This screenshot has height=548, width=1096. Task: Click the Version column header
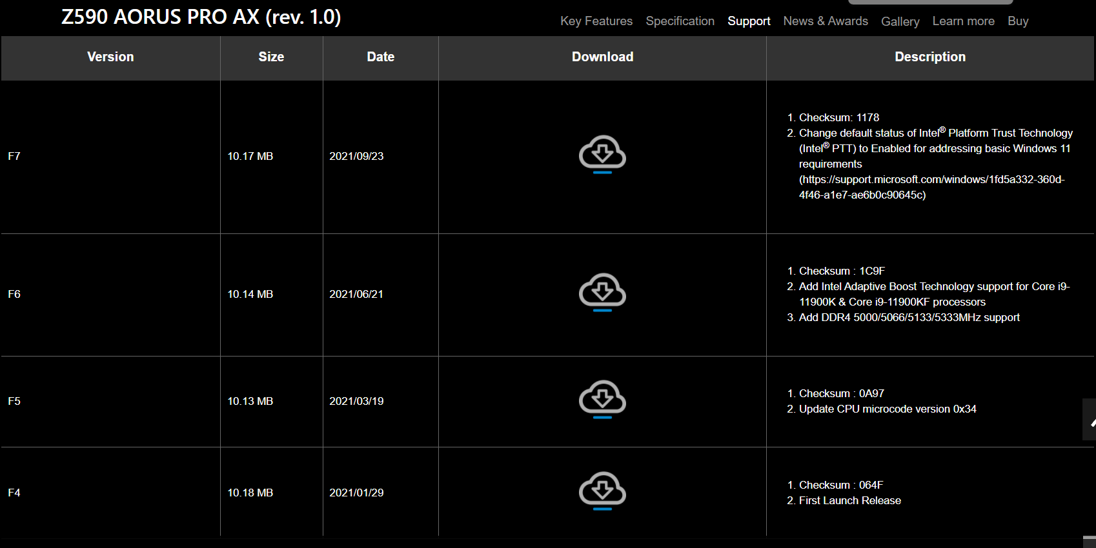point(110,57)
